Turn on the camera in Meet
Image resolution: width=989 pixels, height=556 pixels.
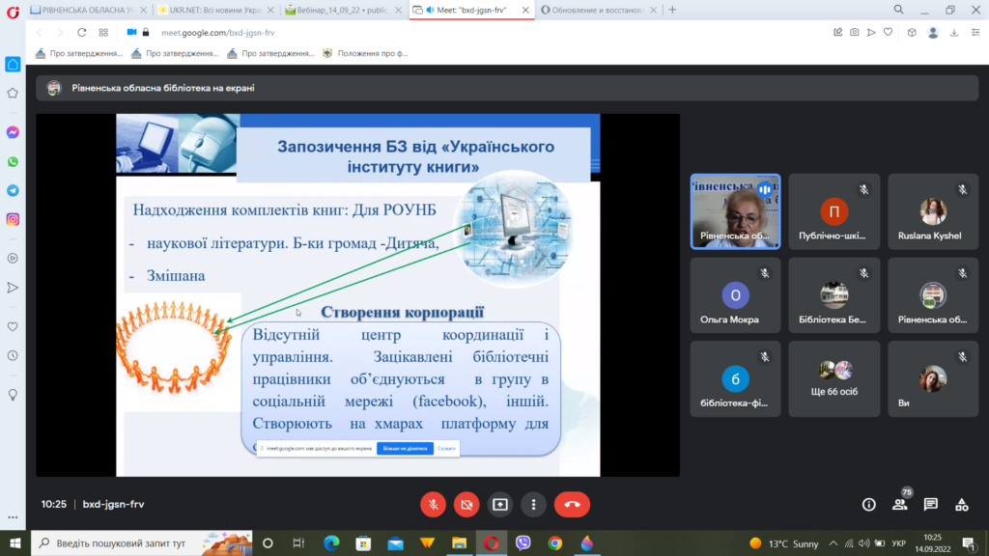point(466,504)
